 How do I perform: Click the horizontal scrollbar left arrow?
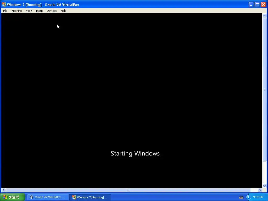click(x=3, y=190)
